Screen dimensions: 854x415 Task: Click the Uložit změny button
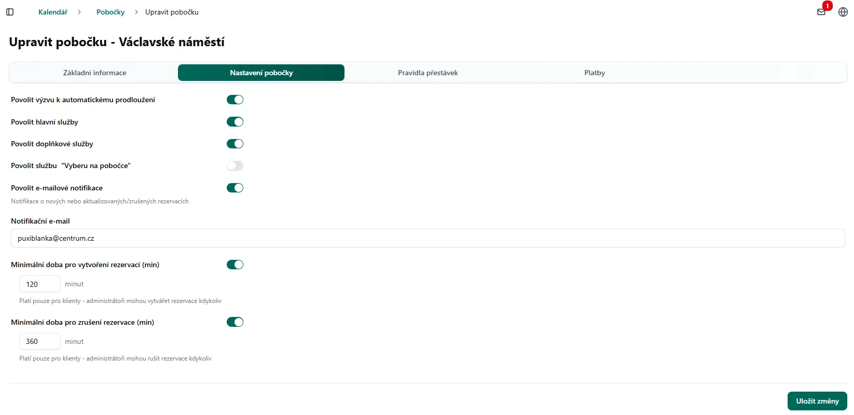817,401
